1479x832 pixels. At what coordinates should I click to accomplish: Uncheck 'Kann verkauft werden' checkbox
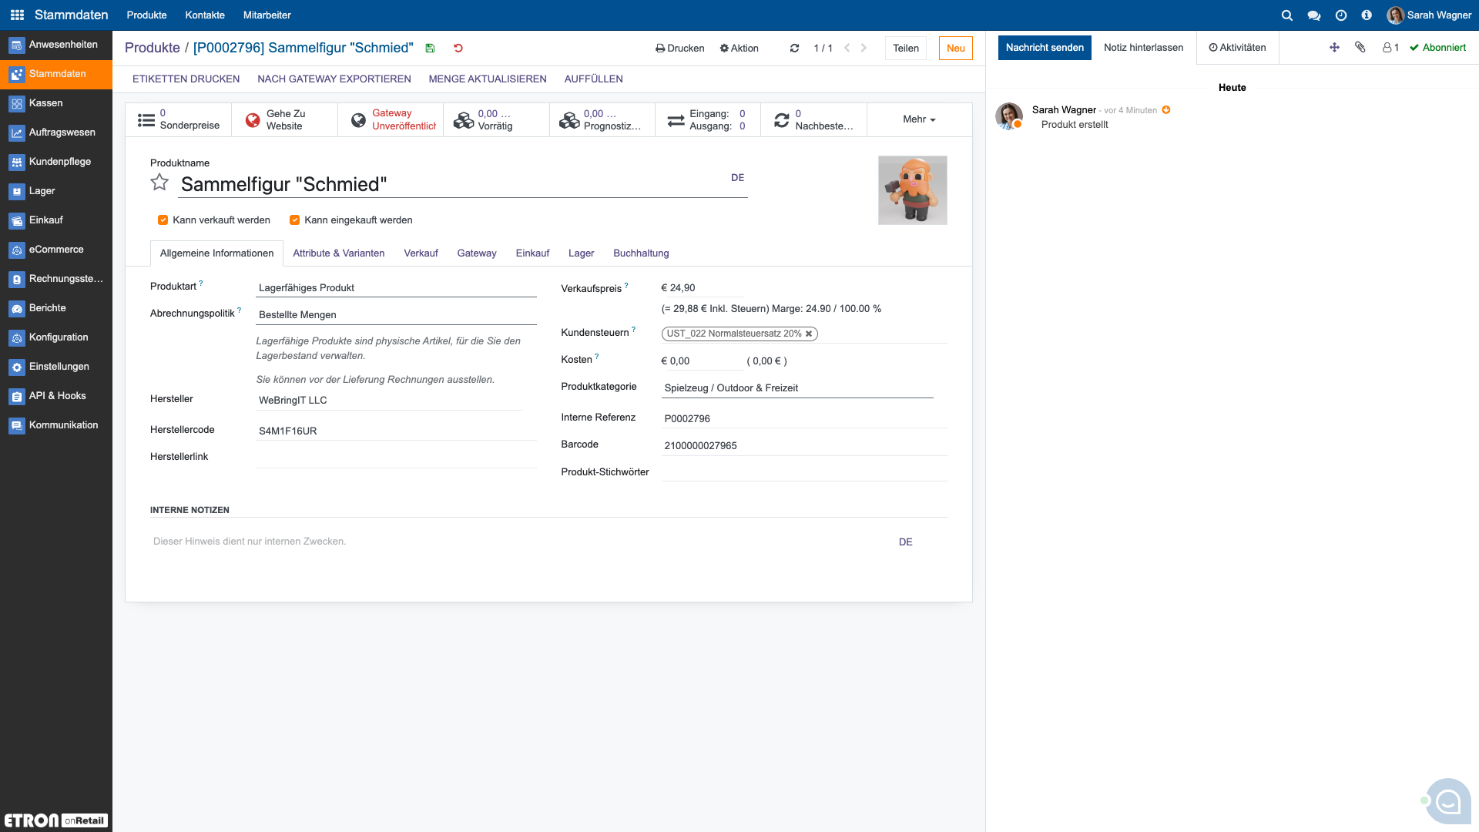(x=163, y=220)
